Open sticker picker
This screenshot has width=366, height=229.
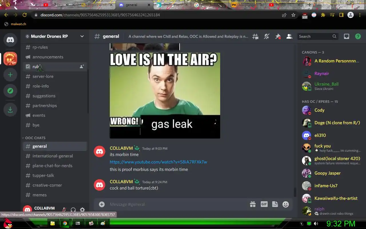pos(275,204)
